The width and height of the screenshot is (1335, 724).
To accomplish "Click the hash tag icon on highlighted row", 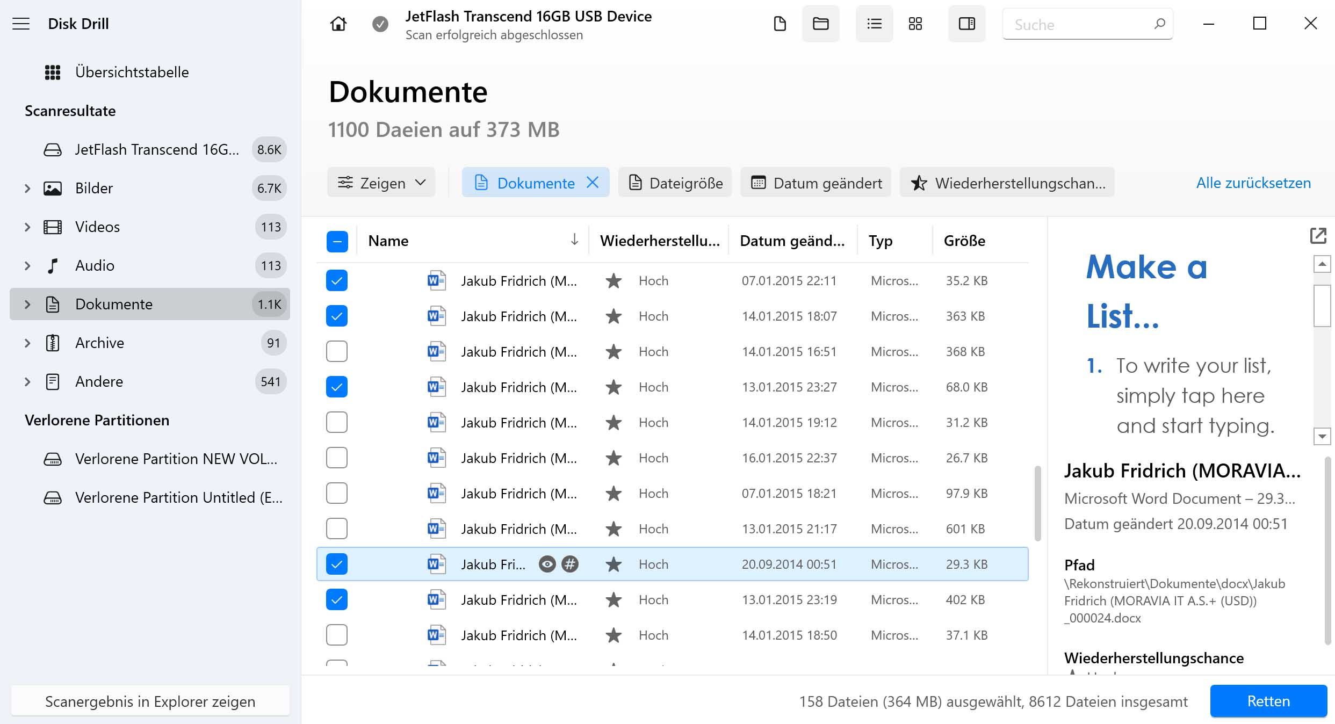I will pos(572,563).
